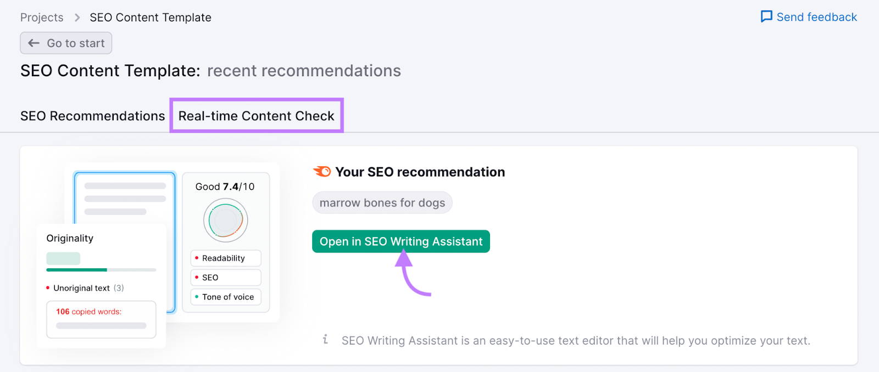Click the SEO status dot indicator
Viewport: 879px width, 372px height.
pos(197,277)
